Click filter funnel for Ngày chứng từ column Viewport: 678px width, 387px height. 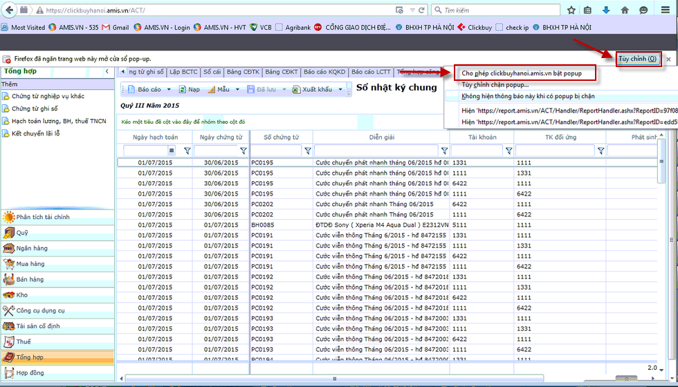click(244, 151)
